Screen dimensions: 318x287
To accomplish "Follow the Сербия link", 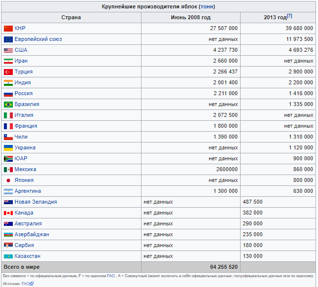I will [24, 246].
